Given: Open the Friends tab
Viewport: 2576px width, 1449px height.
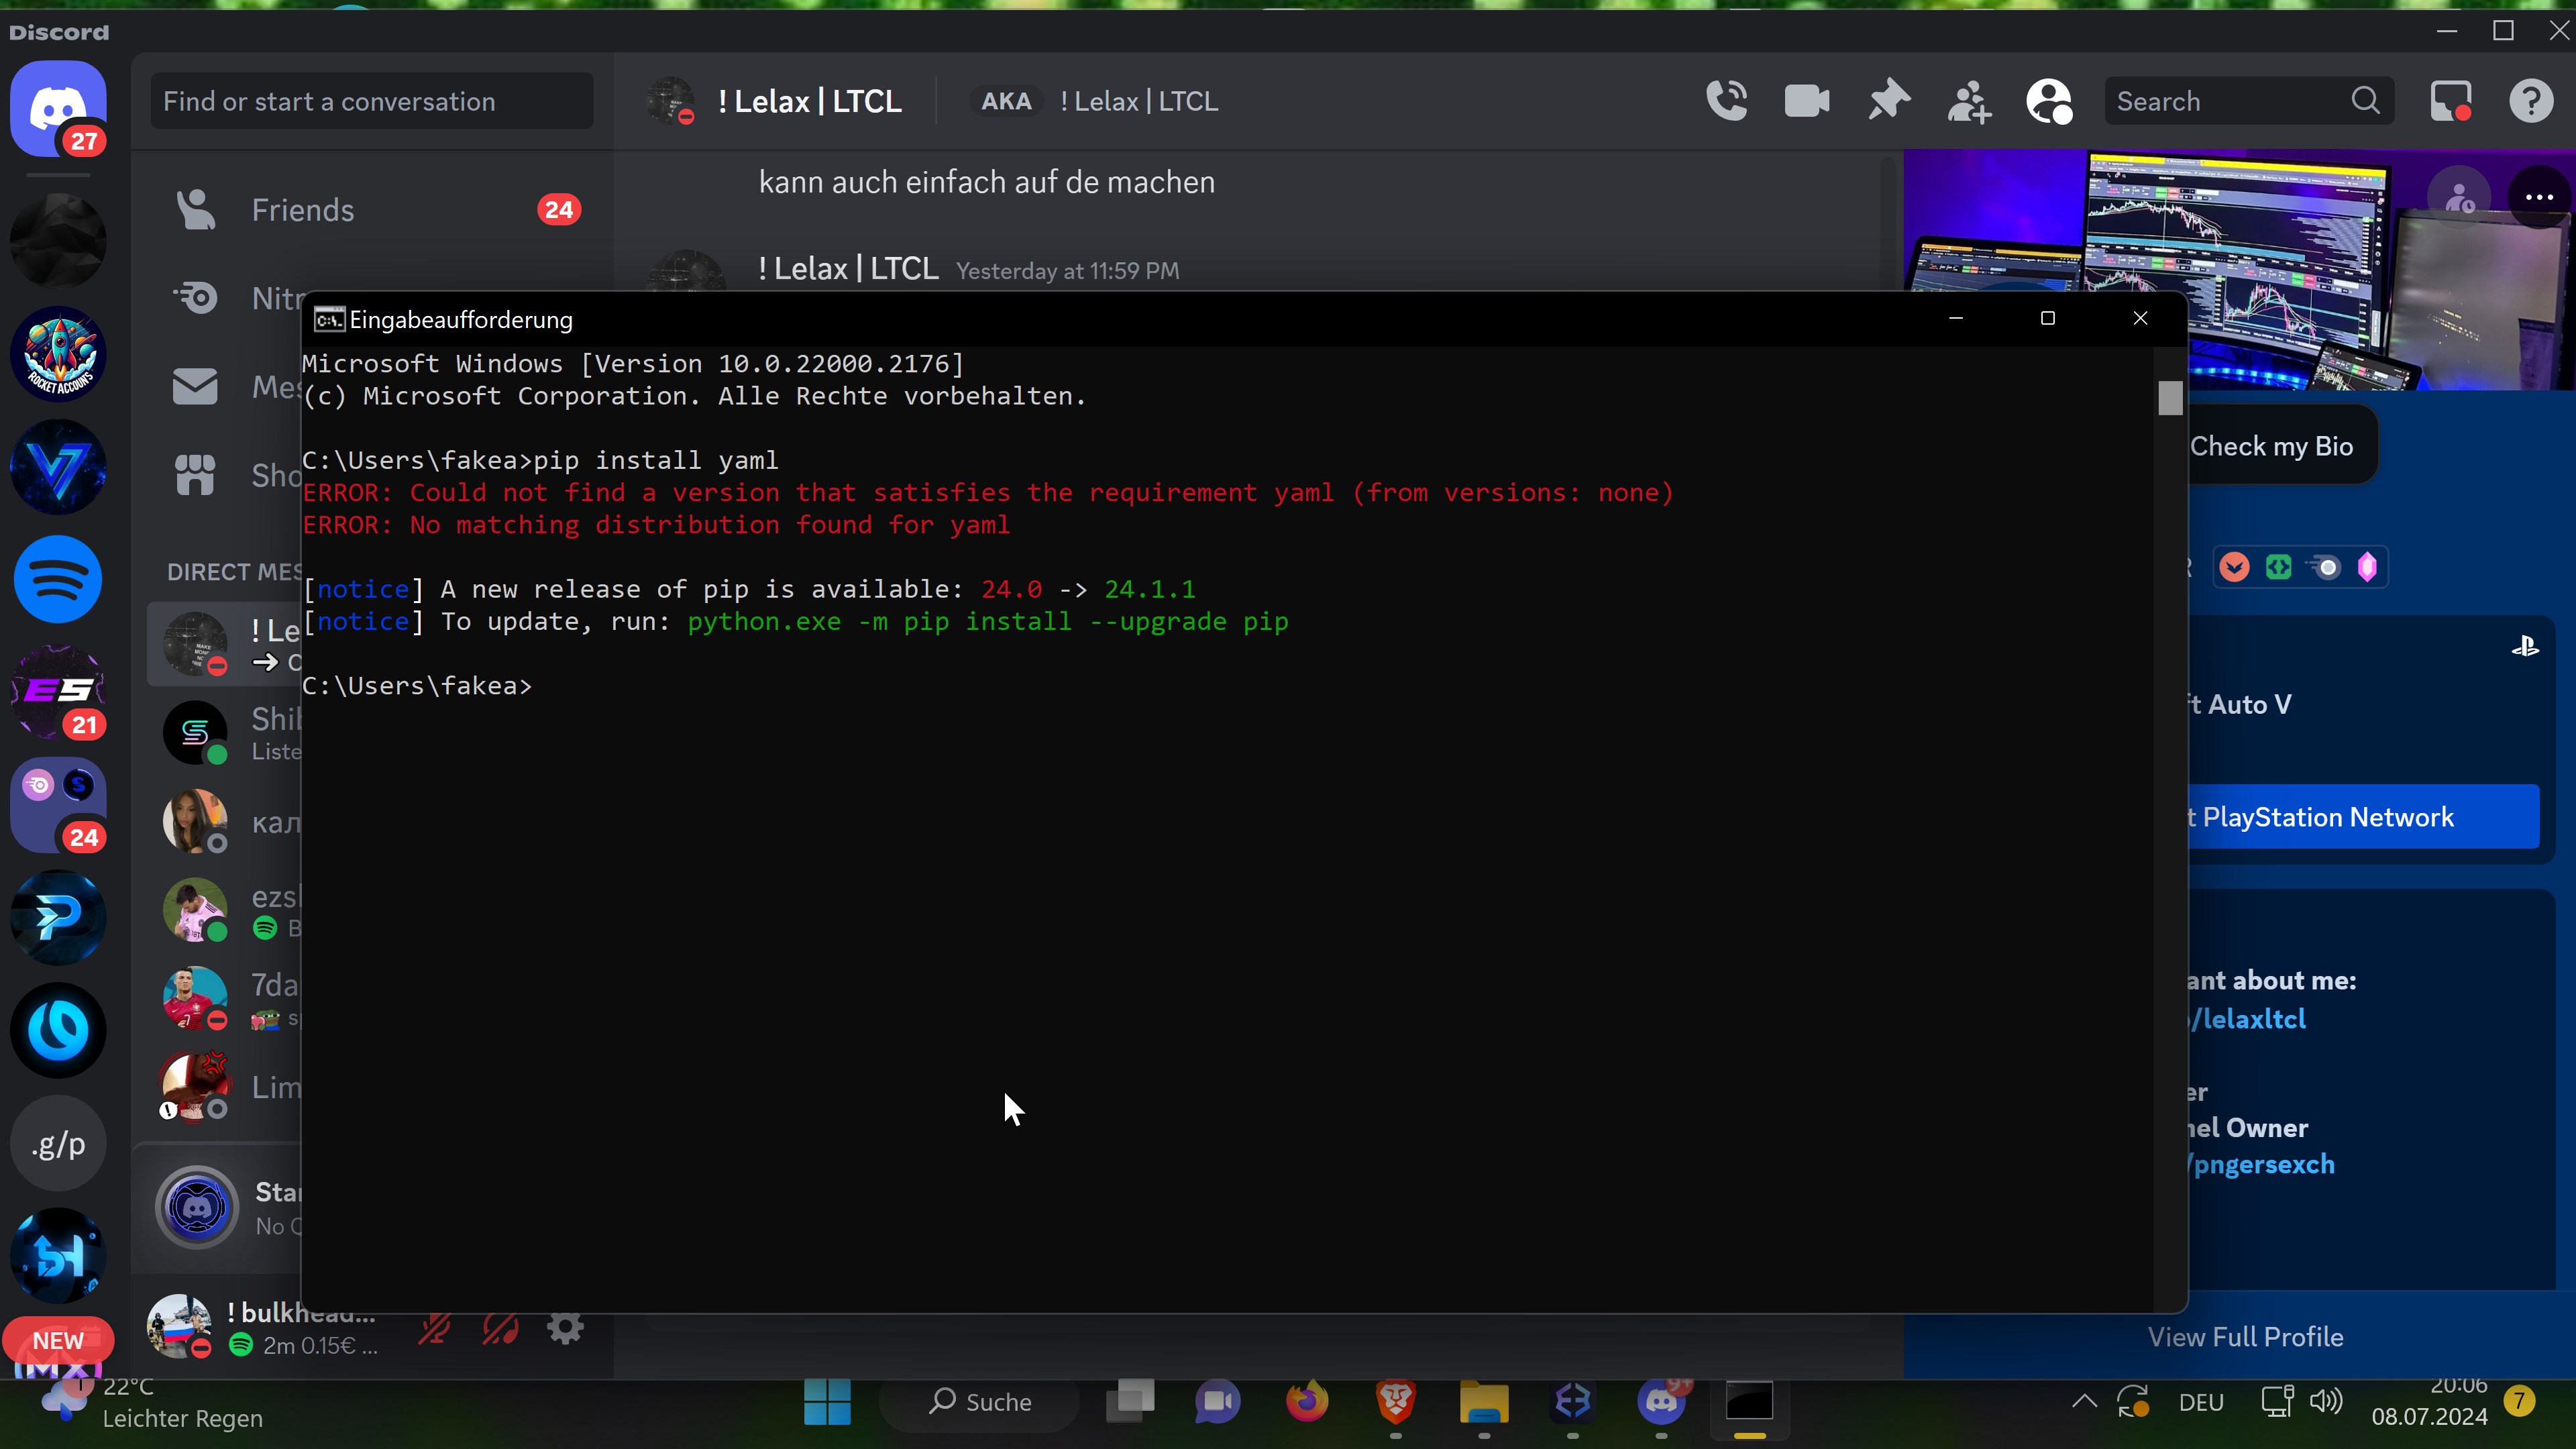Looking at the screenshot, I should [302, 210].
